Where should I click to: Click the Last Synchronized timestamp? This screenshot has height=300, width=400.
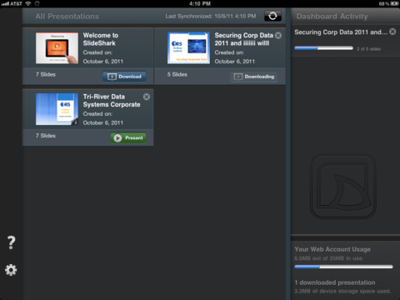[x=211, y=17]
